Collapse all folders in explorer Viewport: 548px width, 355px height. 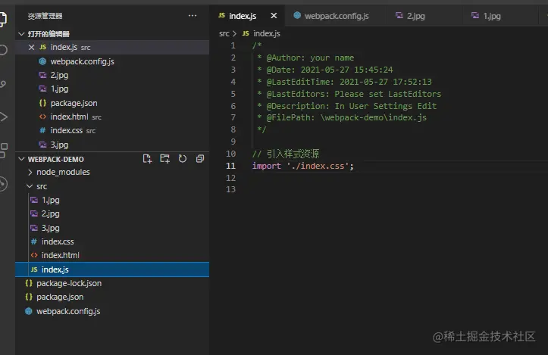(200, 159)
